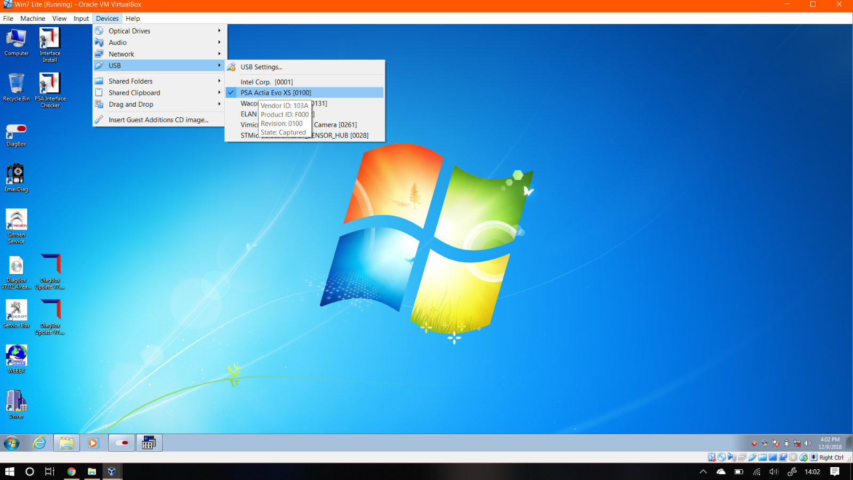This screenshot has height=480, width=853.
Task: Expand the Optical Drives submenu
Action: 160,31
